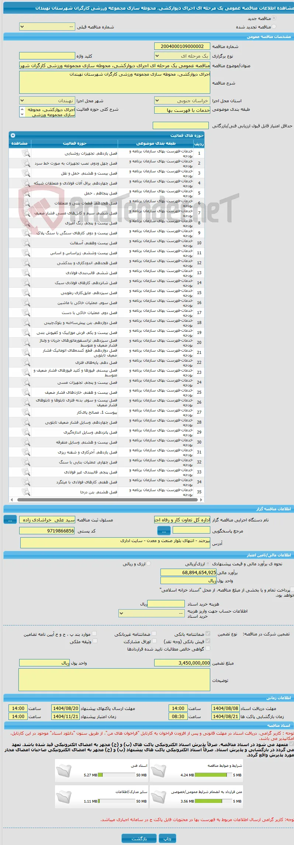The width and height of the screenshot is (294, 845).
Task: Open the view icon for activity row 18
Action: coord(26,323)
